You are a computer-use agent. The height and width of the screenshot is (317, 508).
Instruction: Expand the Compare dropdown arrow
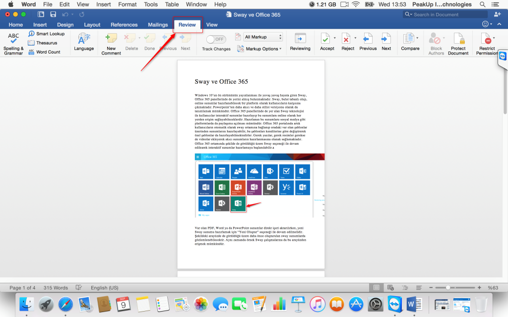pos(417,38)
